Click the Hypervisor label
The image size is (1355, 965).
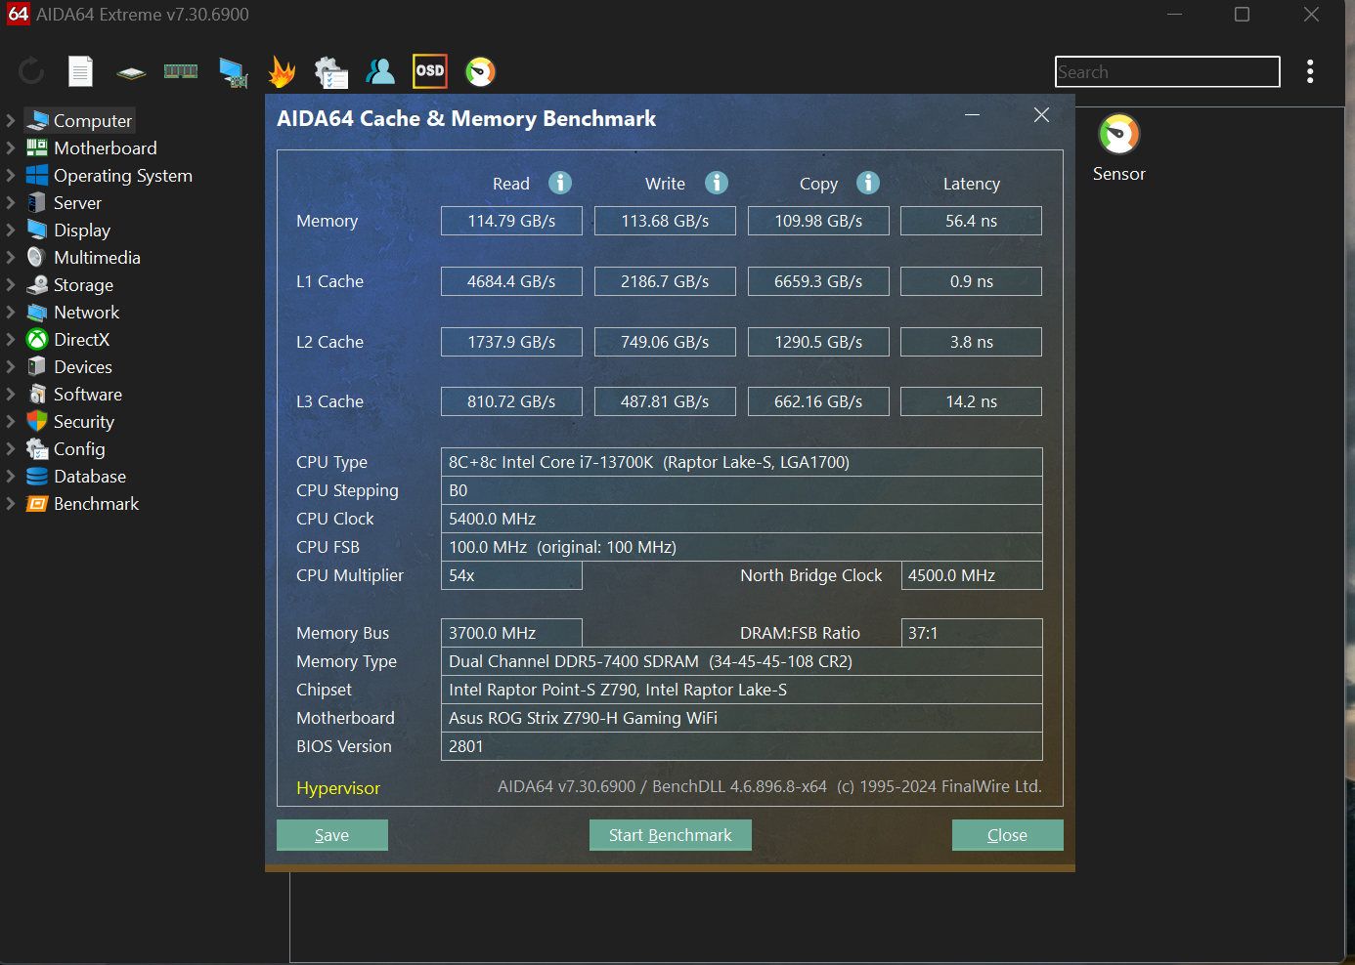pyautogui.click(x=338, y=787)
